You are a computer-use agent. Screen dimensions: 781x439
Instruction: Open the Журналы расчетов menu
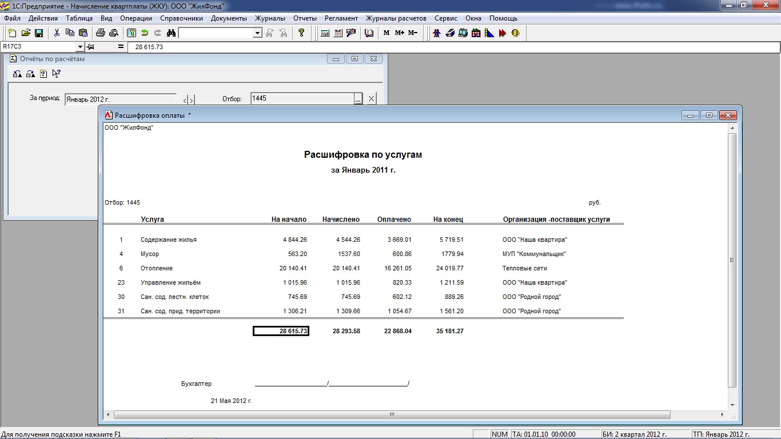click(396, 18)
